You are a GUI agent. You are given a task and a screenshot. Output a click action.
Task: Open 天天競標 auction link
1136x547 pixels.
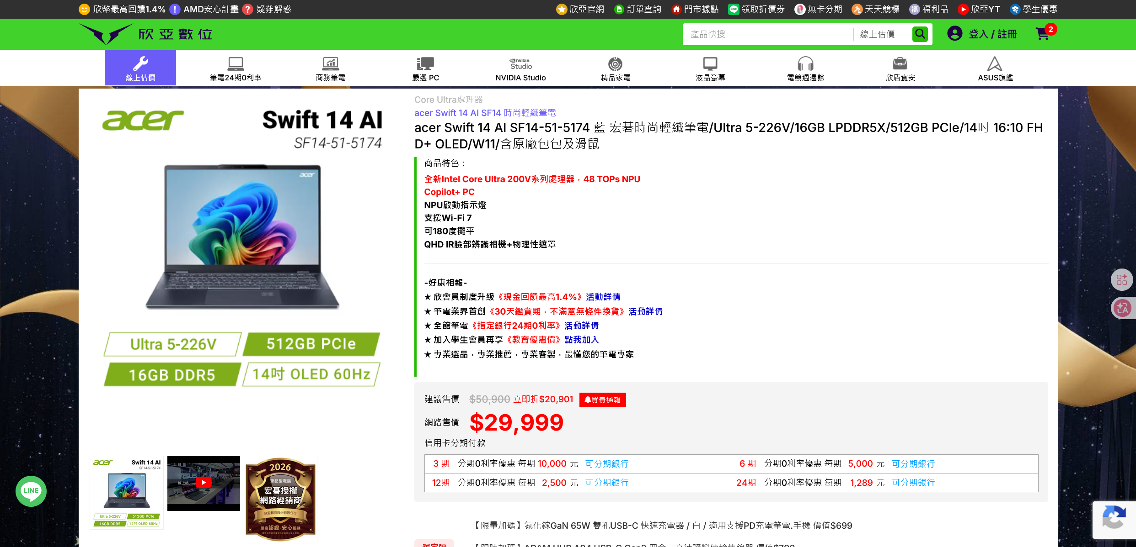point(876,9)
